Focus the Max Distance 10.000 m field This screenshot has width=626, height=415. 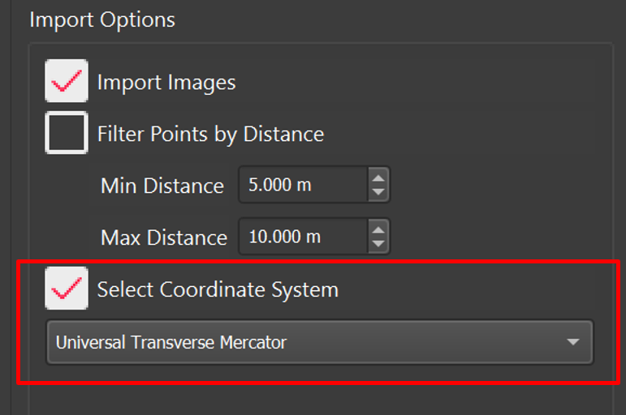pyautogui.click(x=302, y=237)
